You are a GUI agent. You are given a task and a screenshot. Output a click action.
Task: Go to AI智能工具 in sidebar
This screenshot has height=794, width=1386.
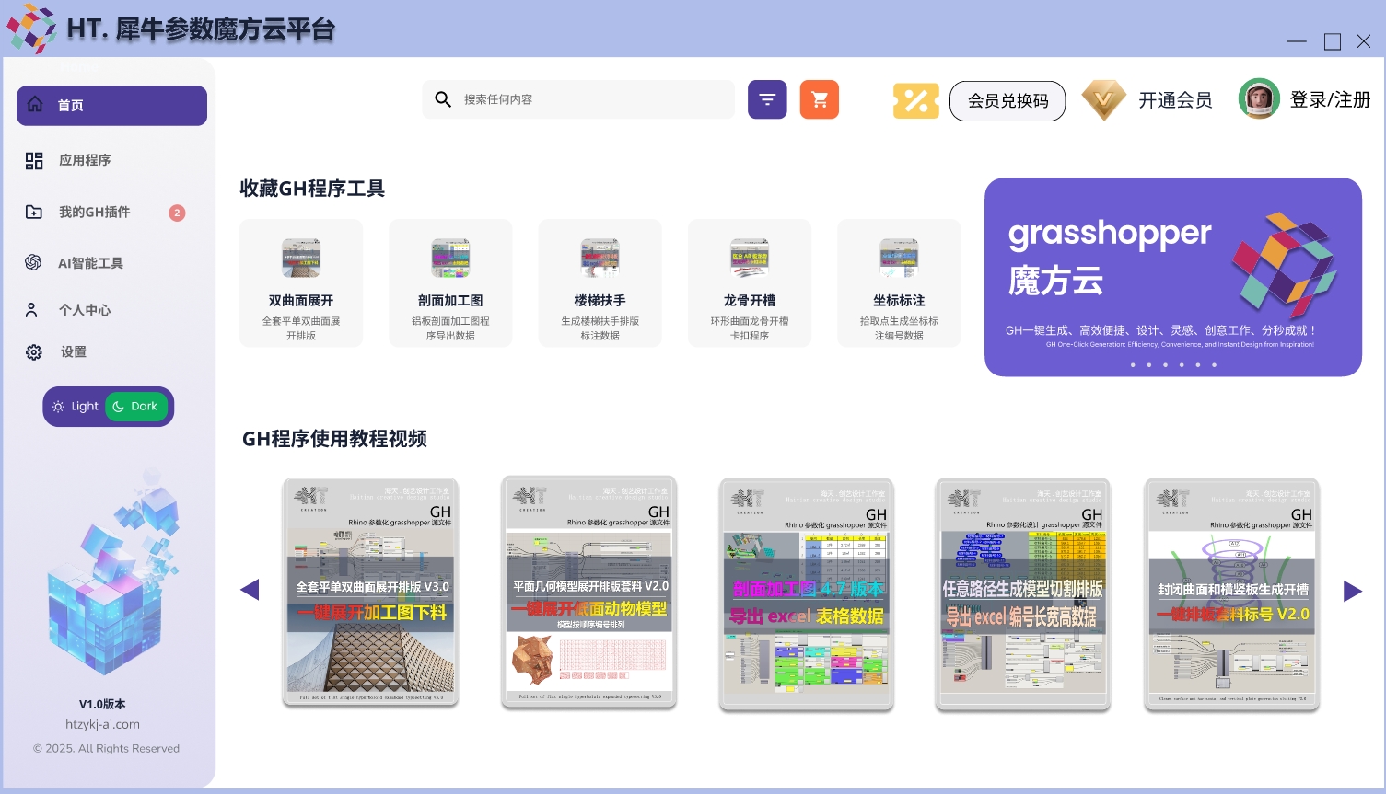tap(90, 263)
